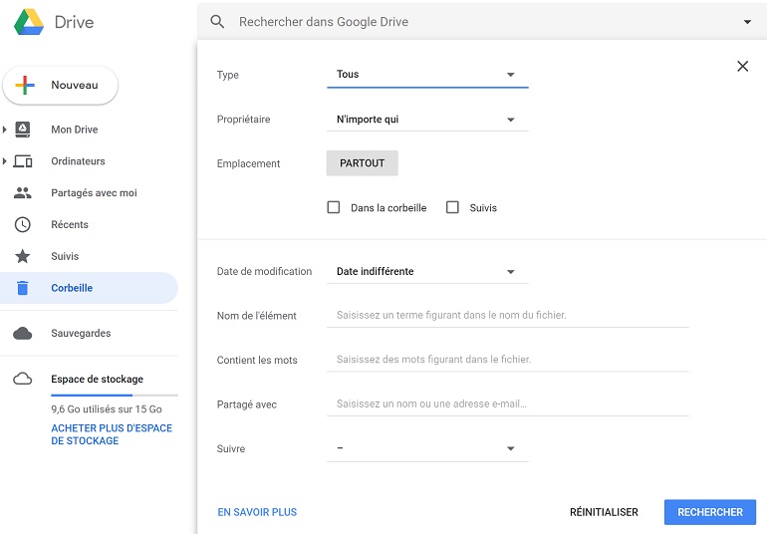The image size is (767, 534).
Task: Click the Sauvegardes cloud icon
Action: tap(23, 334)
